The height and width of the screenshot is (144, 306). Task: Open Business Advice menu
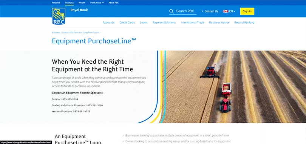point(219,22)
